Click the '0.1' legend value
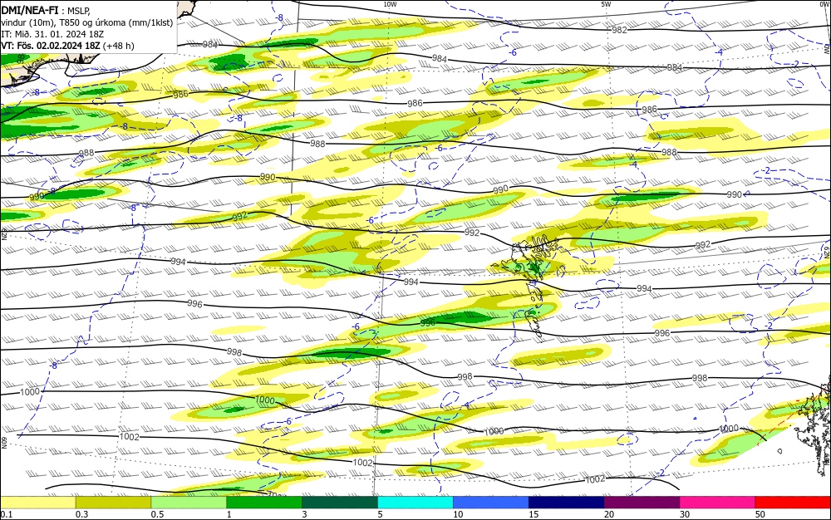The width and height of the screenshot is (831, 520). pos(7,514)
